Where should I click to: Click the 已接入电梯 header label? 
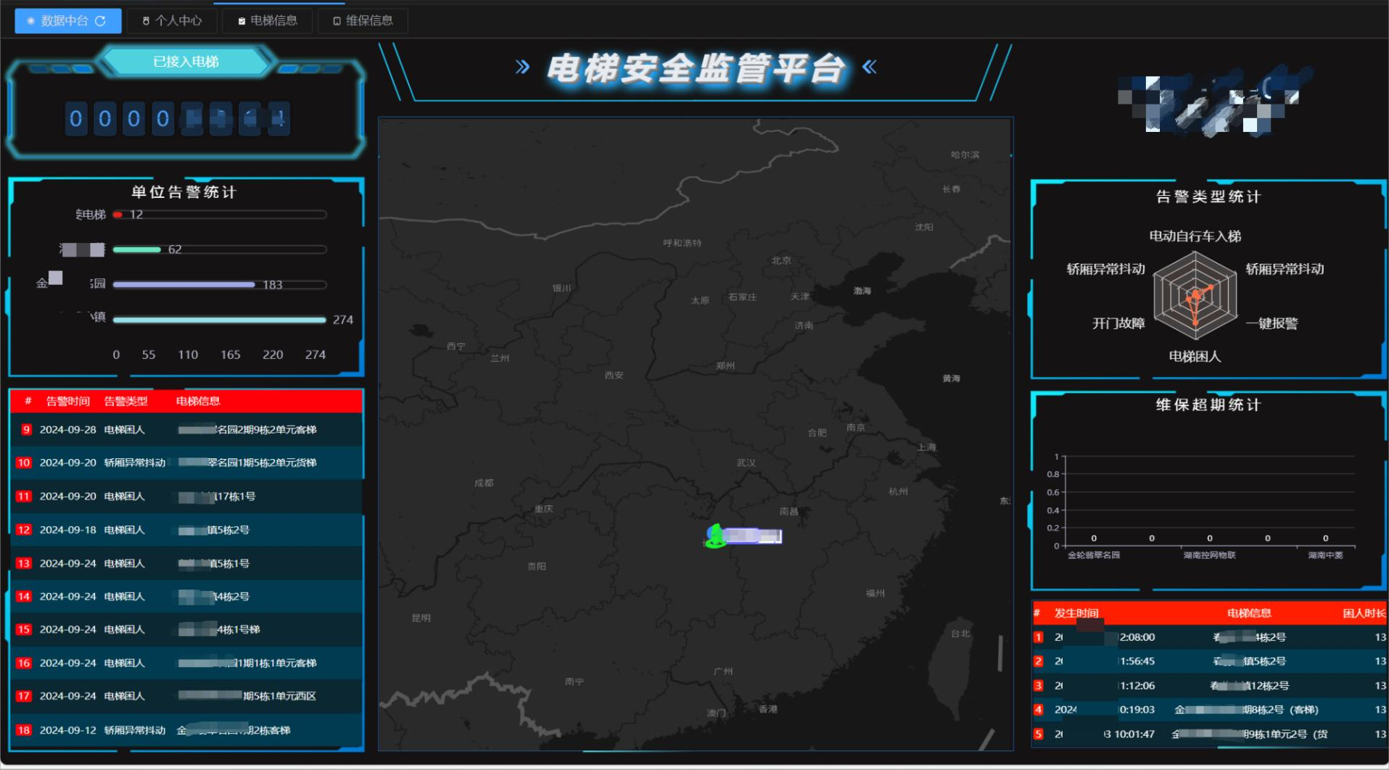coord(186,62)
